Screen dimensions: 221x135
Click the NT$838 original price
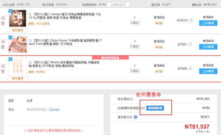pos(159,17)
